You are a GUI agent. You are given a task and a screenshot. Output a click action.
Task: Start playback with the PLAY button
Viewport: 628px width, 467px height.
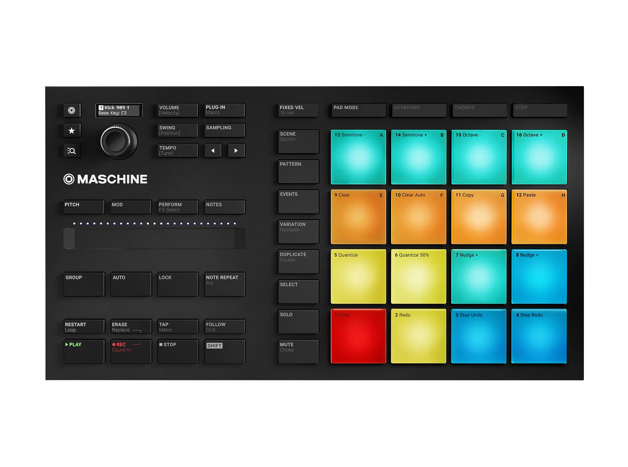click(84, 351)
